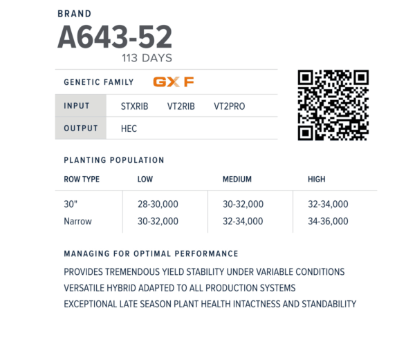Click the Planting Population heading
The width and height of the screenshot is (415, 337).
(x=114, y=160)
